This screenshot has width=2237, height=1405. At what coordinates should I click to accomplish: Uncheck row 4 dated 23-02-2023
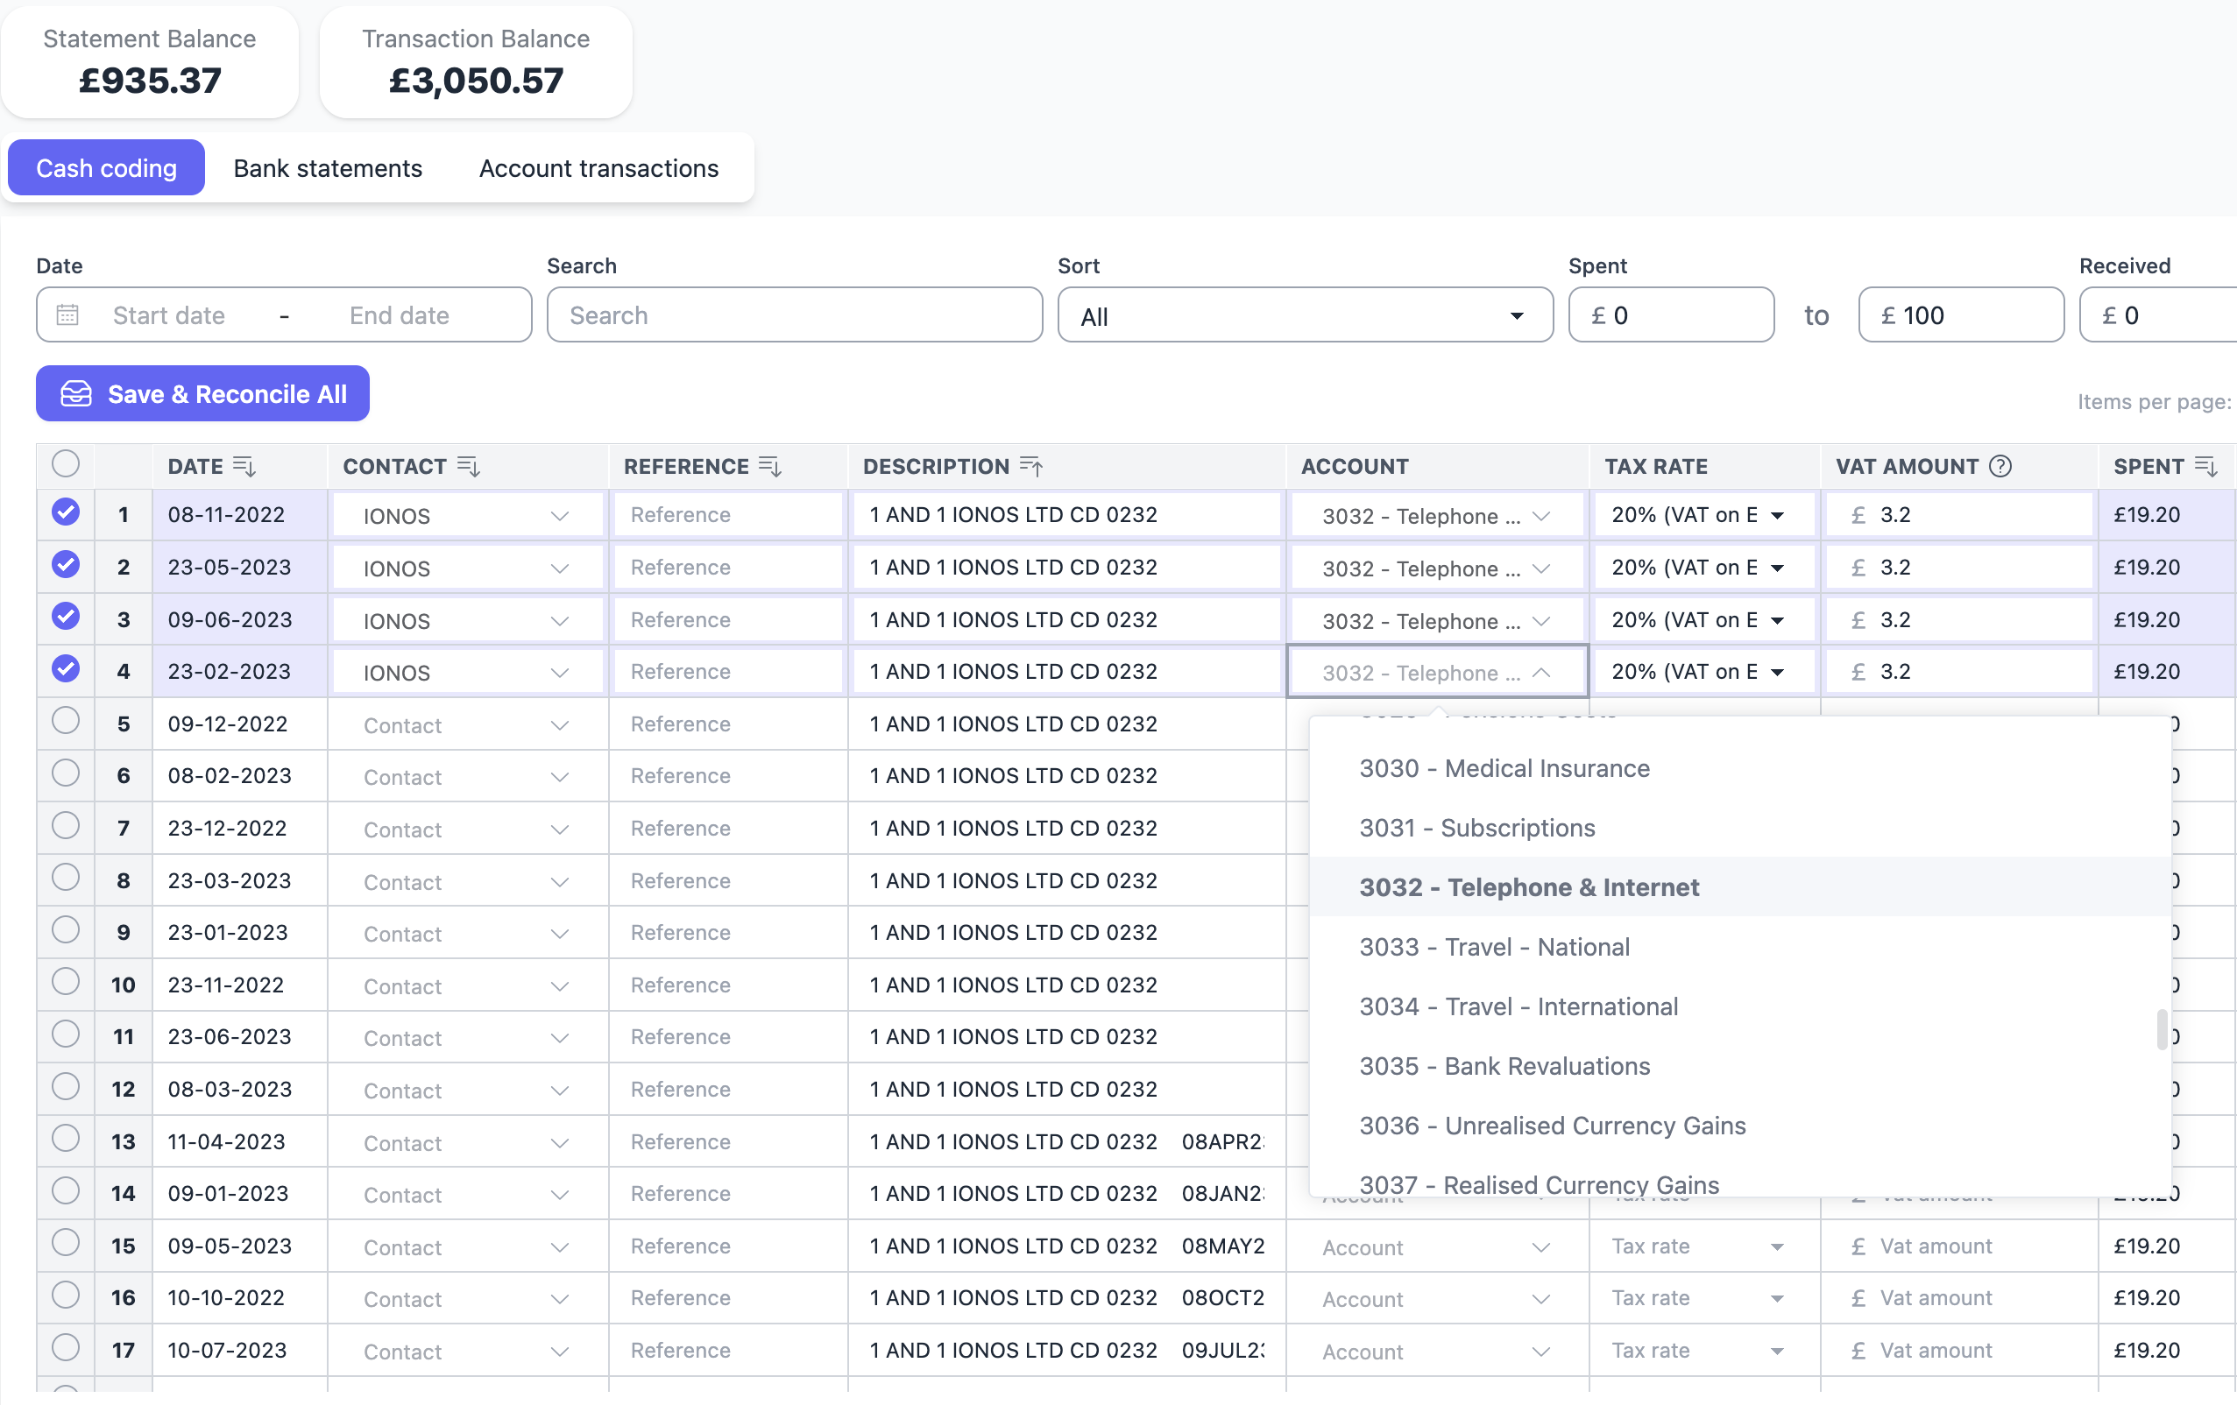(66, 667)
